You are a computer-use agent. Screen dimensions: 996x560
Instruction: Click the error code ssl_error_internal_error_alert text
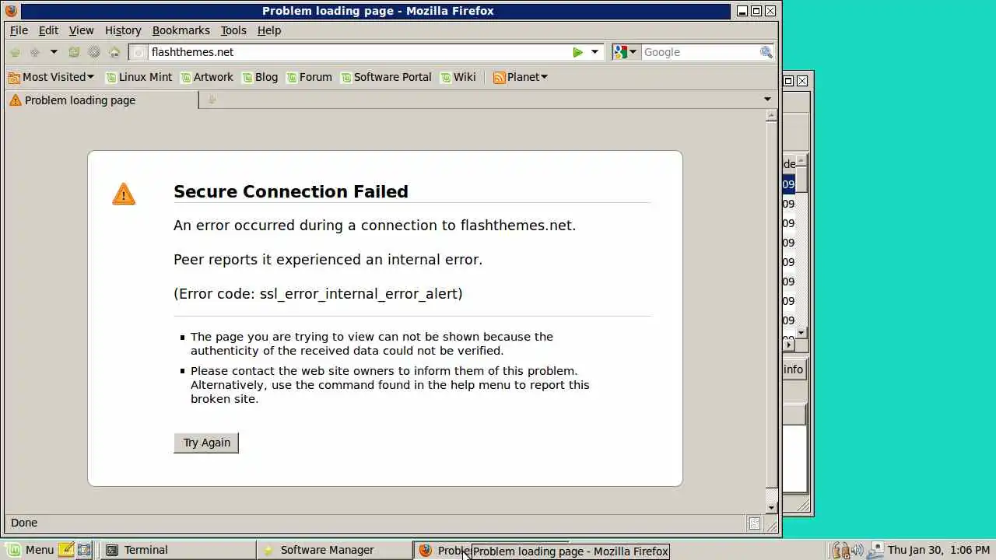click(318, 293)
